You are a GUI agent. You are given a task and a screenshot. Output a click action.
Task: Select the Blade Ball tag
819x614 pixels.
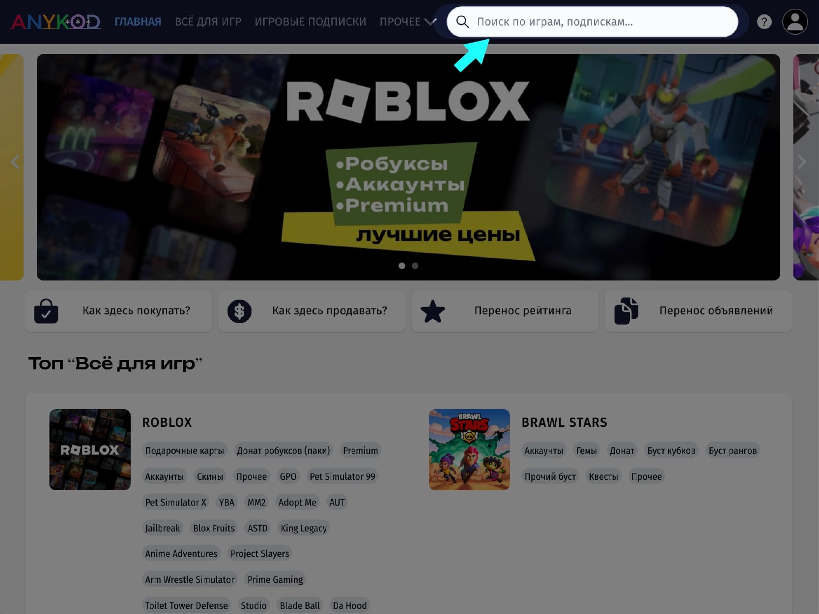300,606
